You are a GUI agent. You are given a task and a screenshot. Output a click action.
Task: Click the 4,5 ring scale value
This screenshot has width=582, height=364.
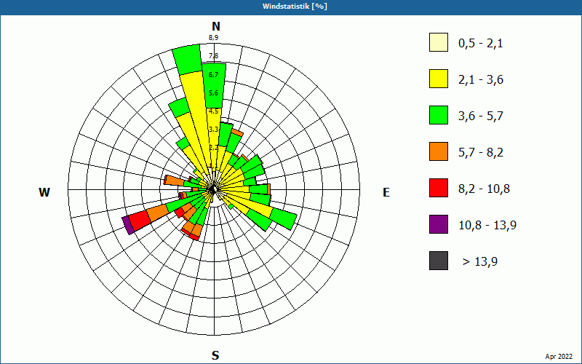point(213,111)
